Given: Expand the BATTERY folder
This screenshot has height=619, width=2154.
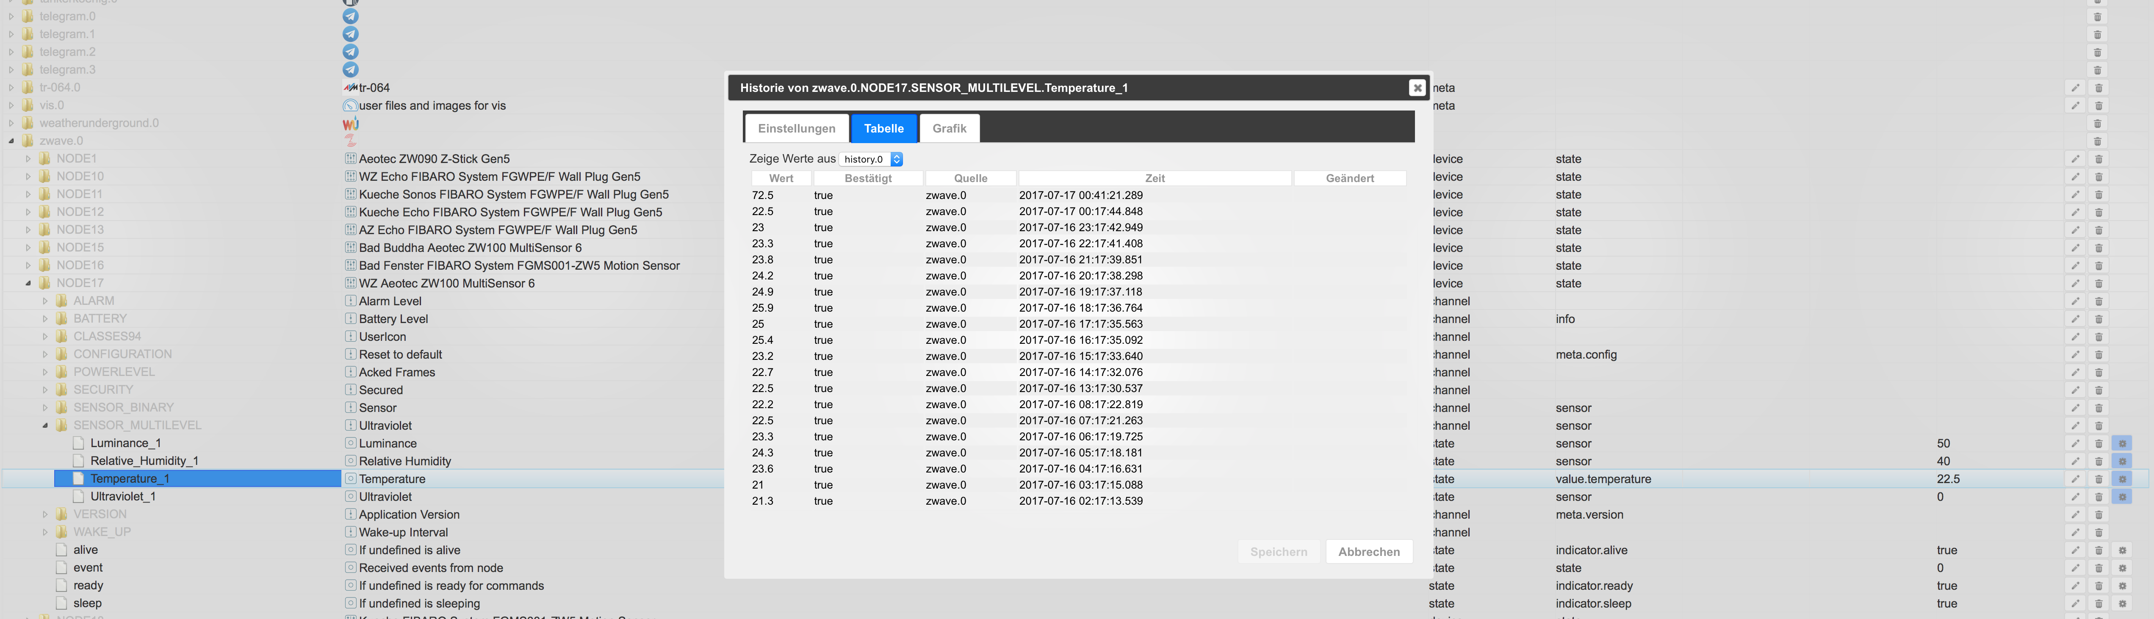Looking at the screenshot, I should tap(45, 319).
